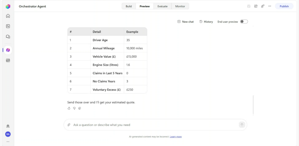
Task: Switch to the Evaluate tab
Action: [162, 6]
